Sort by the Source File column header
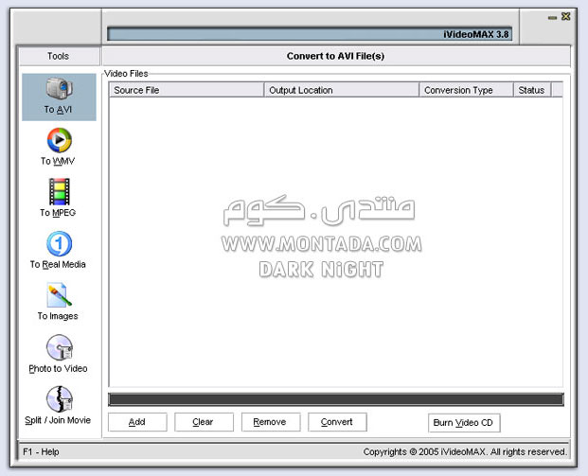 (187, 90)
